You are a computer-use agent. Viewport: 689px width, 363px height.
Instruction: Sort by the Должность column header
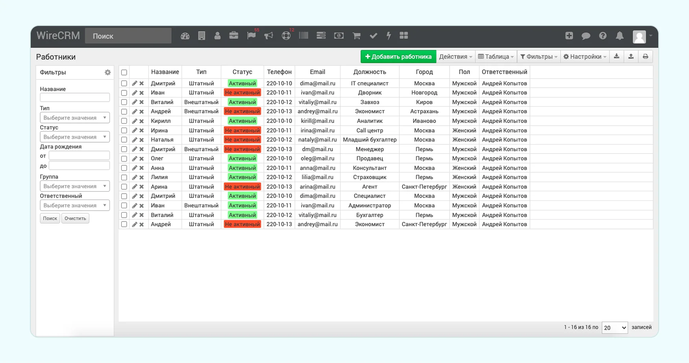(370, 72)
